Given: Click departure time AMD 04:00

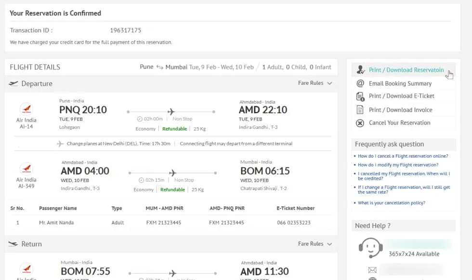Looking at the screenshot, I should point(85,171).
